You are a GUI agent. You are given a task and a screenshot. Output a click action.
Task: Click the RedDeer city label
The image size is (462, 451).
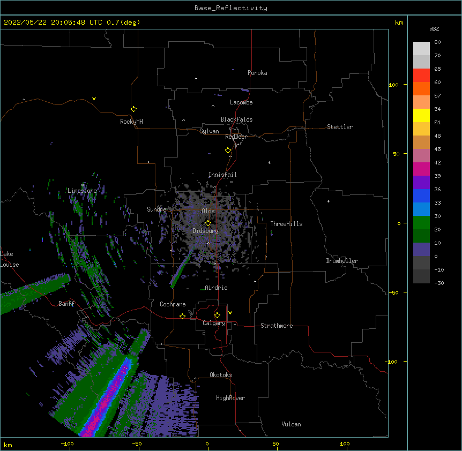tap(236, 137)
